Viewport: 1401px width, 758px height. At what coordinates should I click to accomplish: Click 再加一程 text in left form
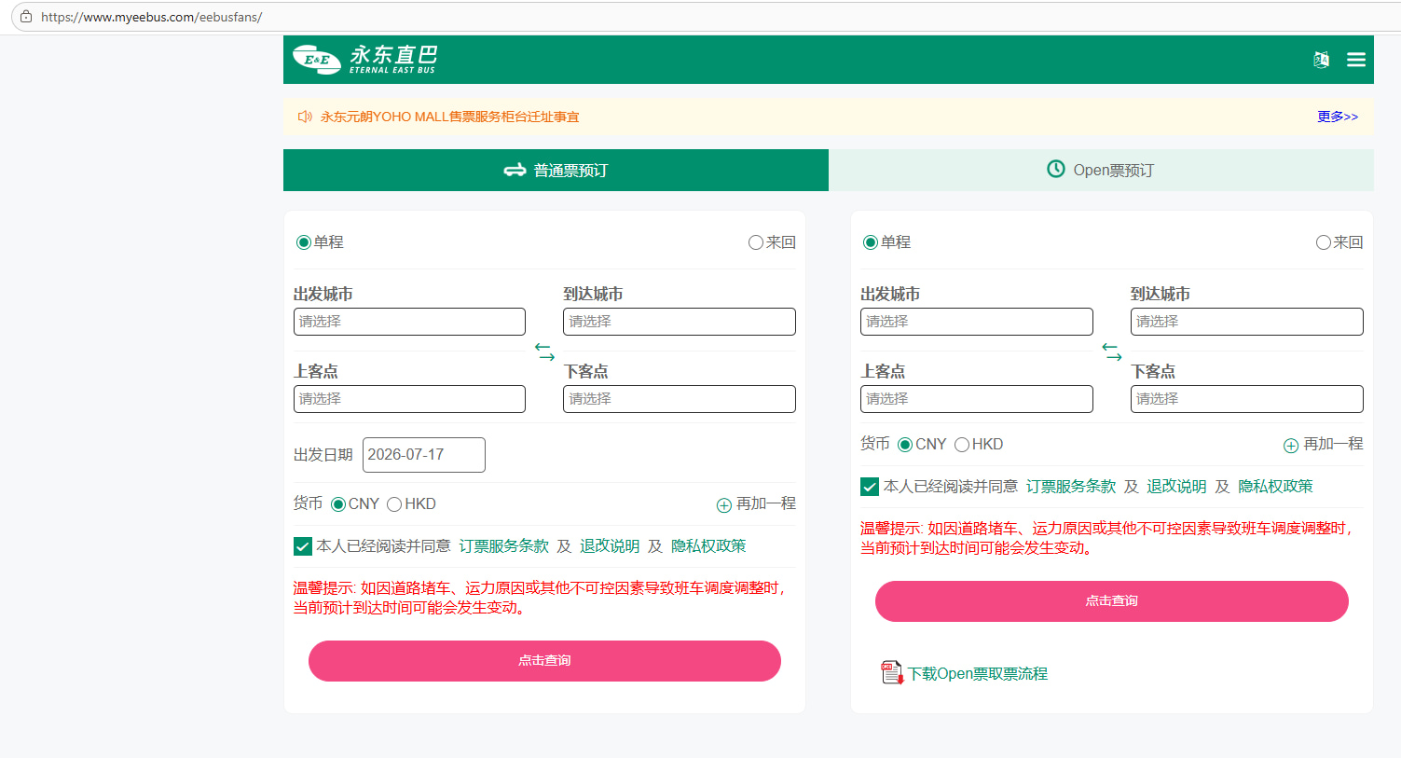point(766,503)
